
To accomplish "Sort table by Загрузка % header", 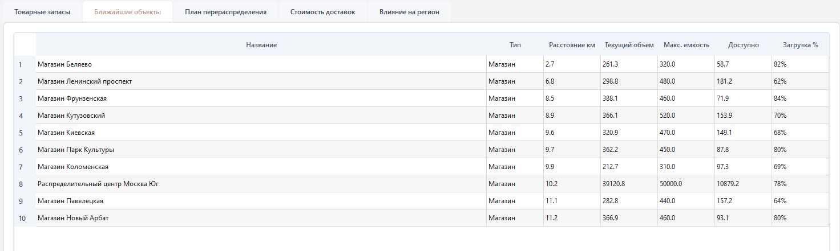I will pyautogui.click(x=800, y=45).
